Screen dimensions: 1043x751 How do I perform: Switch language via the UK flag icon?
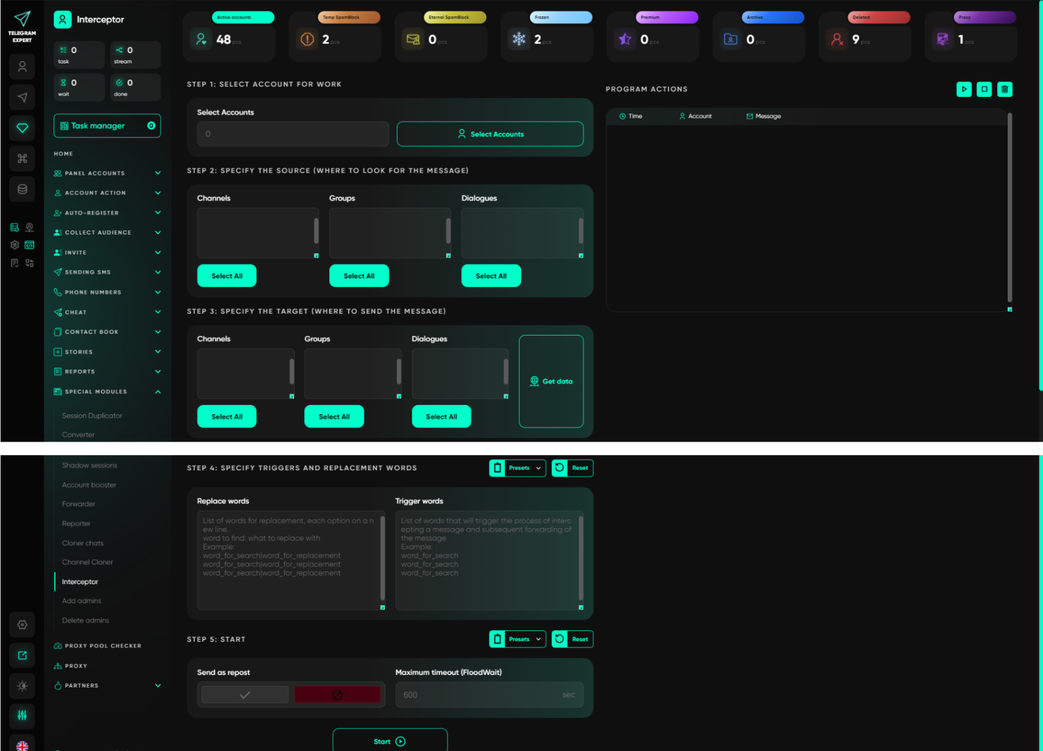23,746
